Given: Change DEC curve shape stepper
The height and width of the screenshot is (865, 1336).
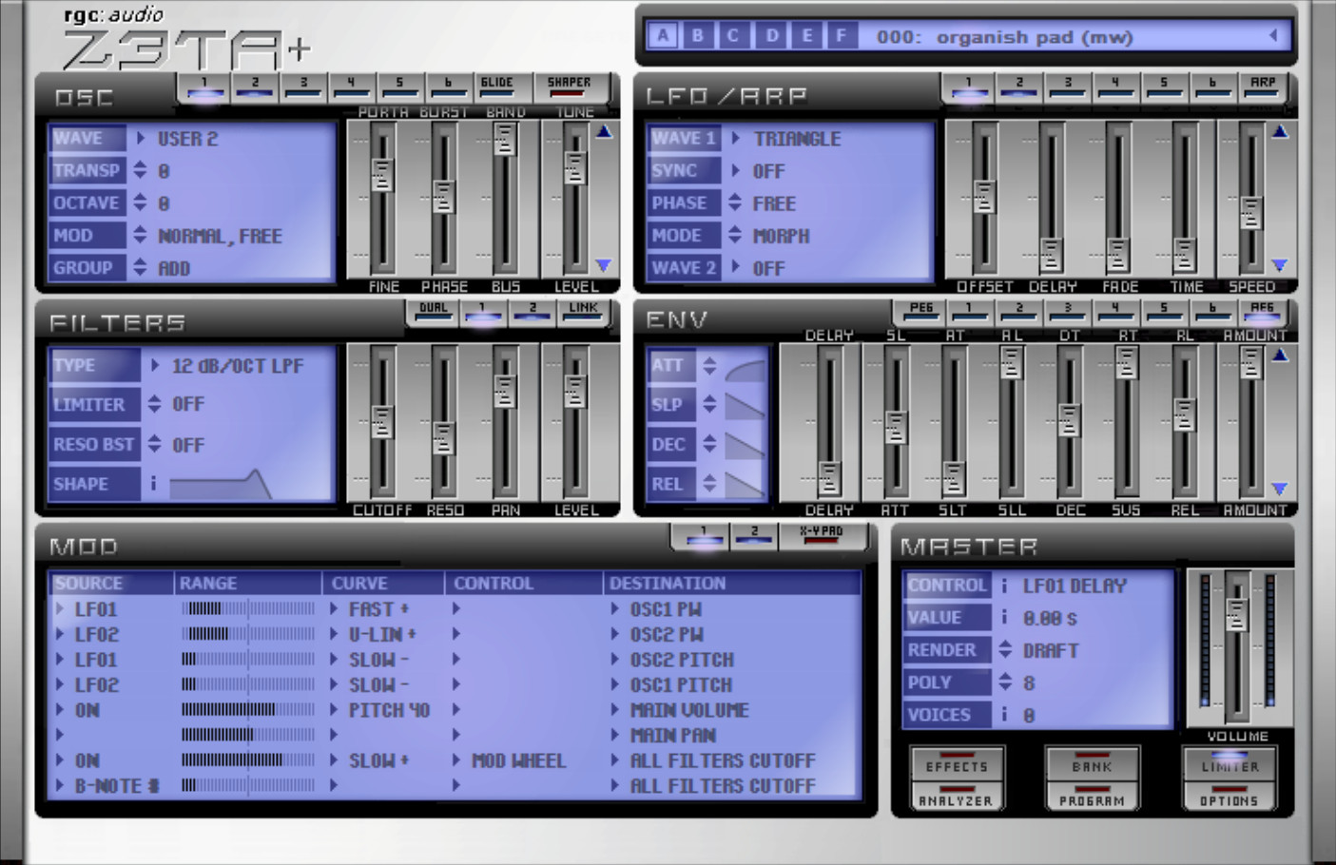Looking at the screenshot, I should [x=709, y=444].
